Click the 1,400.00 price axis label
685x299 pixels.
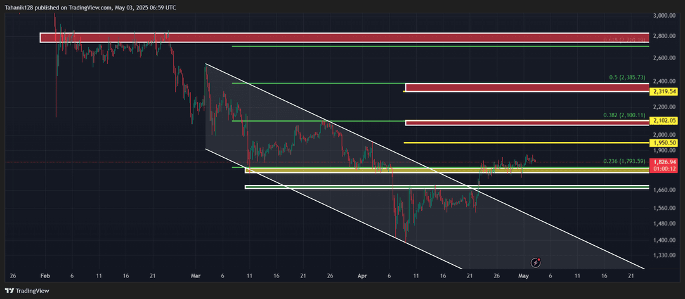664,240
